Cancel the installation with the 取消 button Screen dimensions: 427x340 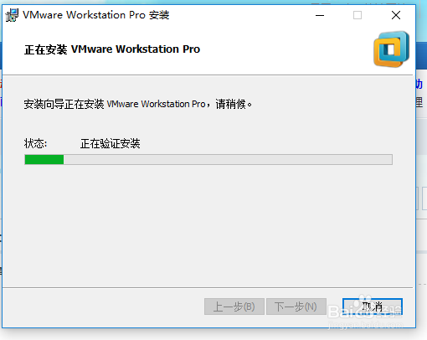[x=373, y=307]
